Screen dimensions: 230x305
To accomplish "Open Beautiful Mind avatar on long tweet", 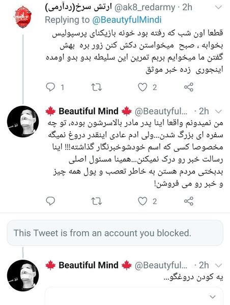I will pyautogui.click(x=23, y=121).
